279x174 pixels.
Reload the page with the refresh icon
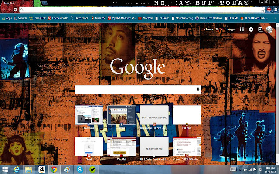tap(16, 10)
